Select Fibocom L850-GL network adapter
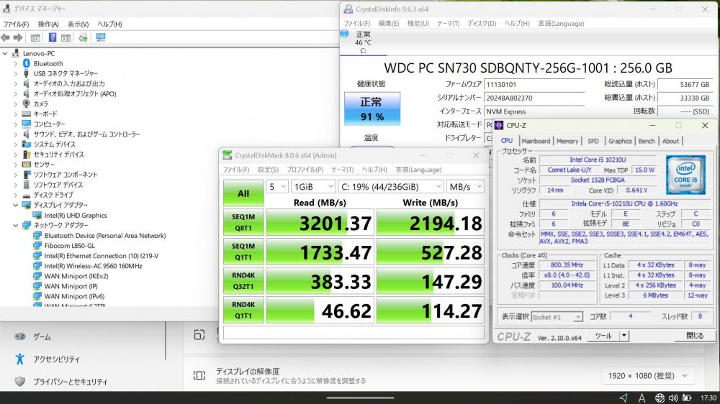This screenshot has height=404, width=720. (69, 245)
